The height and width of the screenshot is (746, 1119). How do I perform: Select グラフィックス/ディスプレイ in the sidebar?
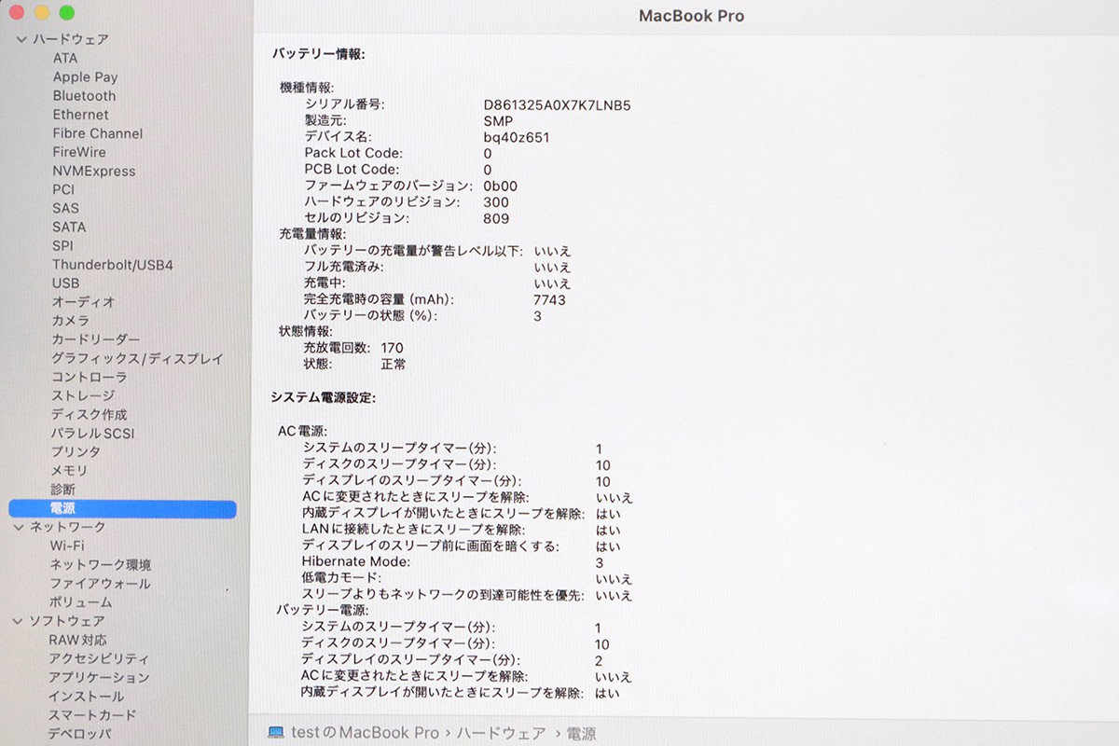(137, 358)
